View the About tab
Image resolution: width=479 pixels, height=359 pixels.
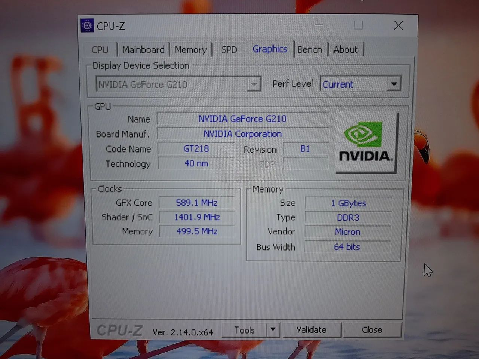(345, 49)
